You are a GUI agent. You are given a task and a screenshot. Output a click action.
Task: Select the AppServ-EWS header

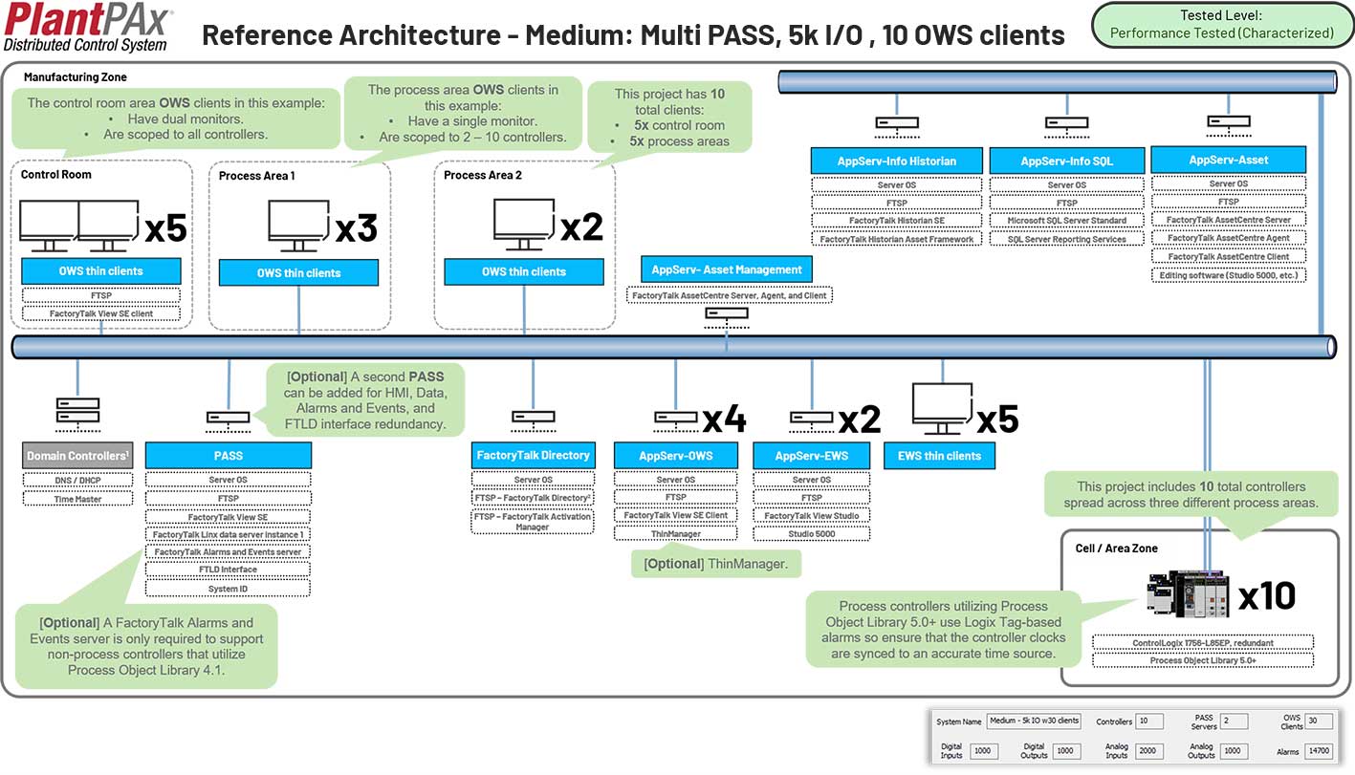[812, 456]
